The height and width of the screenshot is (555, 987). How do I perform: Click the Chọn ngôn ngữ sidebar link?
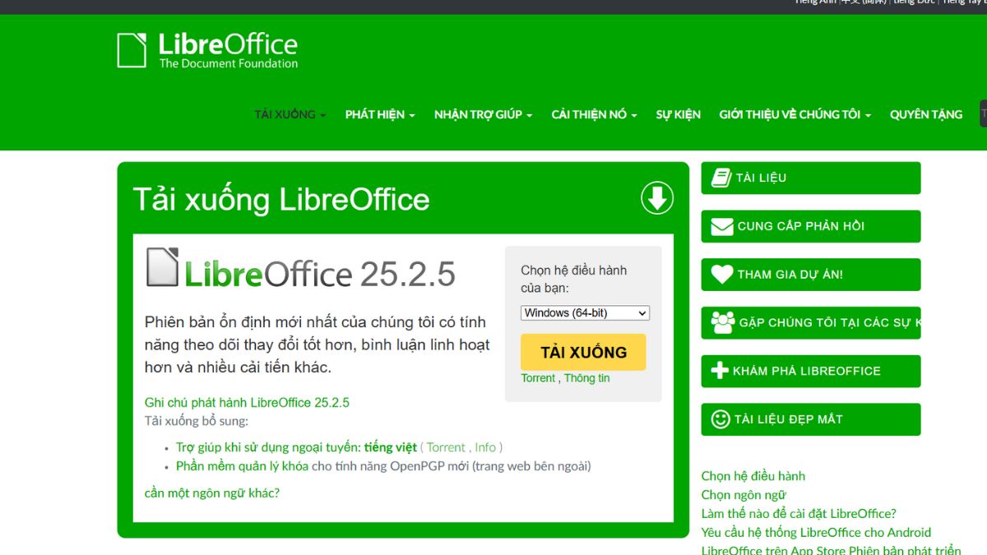click(744, 495)
